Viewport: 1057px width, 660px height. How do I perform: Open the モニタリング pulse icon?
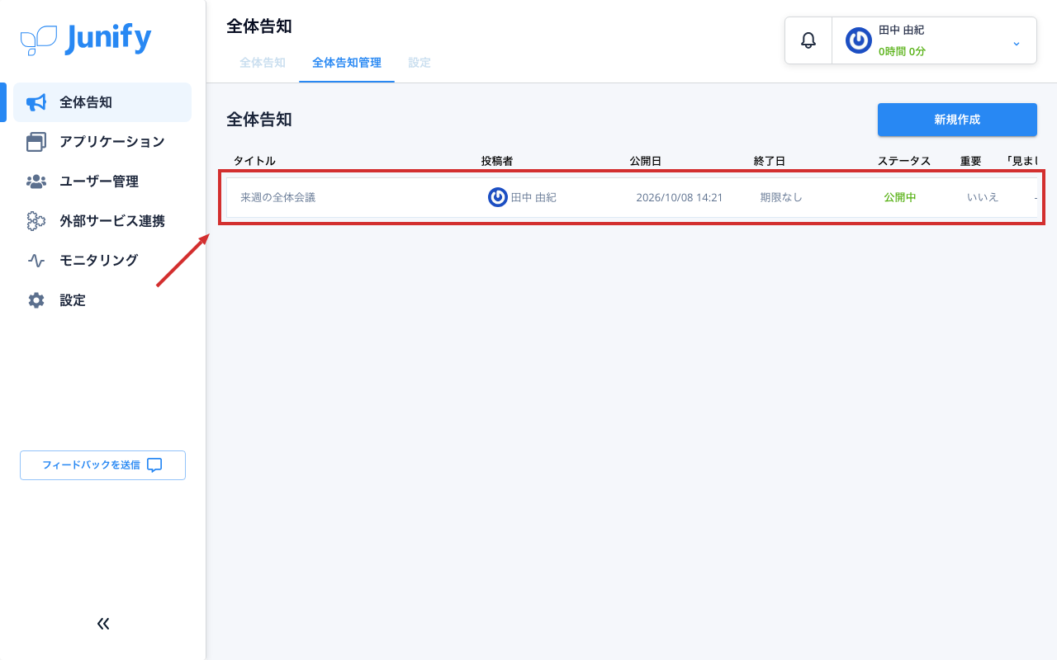(x=36, y=261)
